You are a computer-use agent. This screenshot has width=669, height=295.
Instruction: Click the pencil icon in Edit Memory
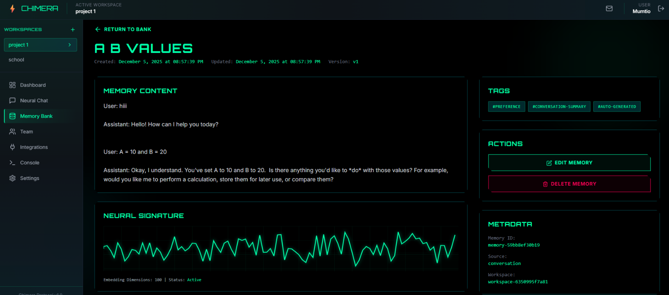549,163
